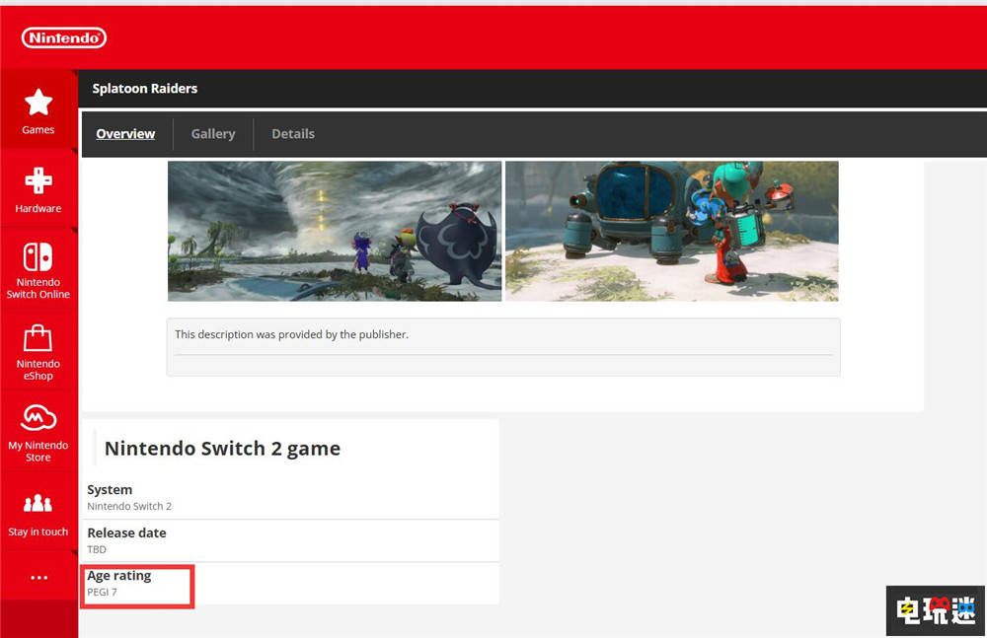Open Hardware via the d-pad icon

(38, 181)
